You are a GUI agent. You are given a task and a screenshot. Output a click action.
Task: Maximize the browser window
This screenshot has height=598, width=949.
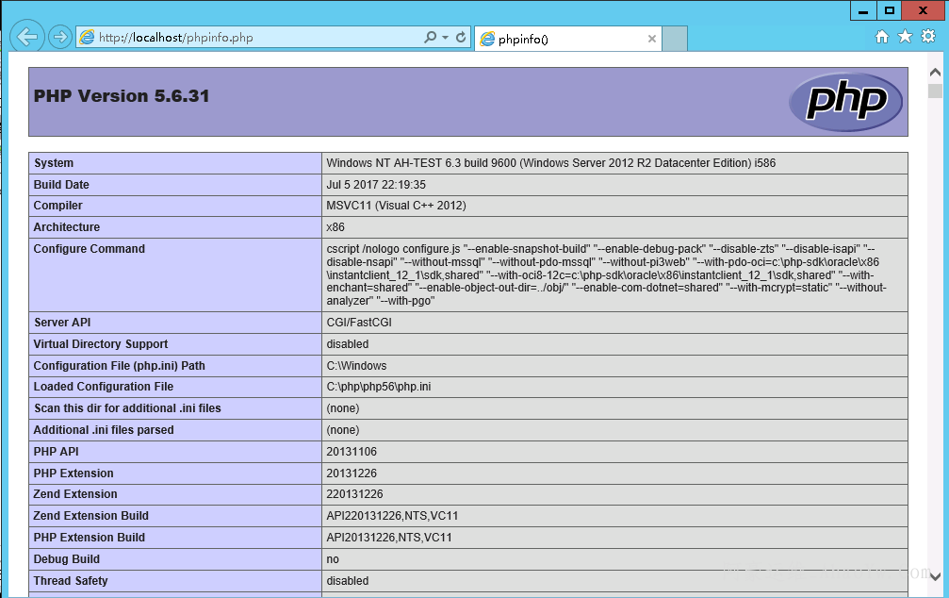[889, 10]
